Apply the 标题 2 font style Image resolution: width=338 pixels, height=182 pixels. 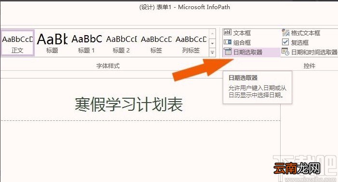click(122, 43)
